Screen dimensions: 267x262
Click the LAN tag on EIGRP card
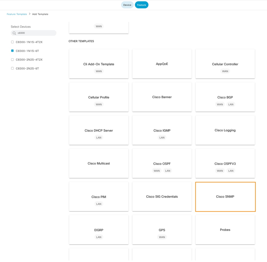(x=99, y=237)
